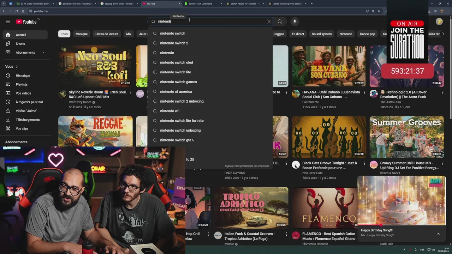452x254 pixels.
Task: Open Noir Jazz Cats channel link
Action: click(312, 173)
